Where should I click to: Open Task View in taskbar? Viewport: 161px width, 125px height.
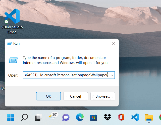pyautogui.click(x=38, y=117)
